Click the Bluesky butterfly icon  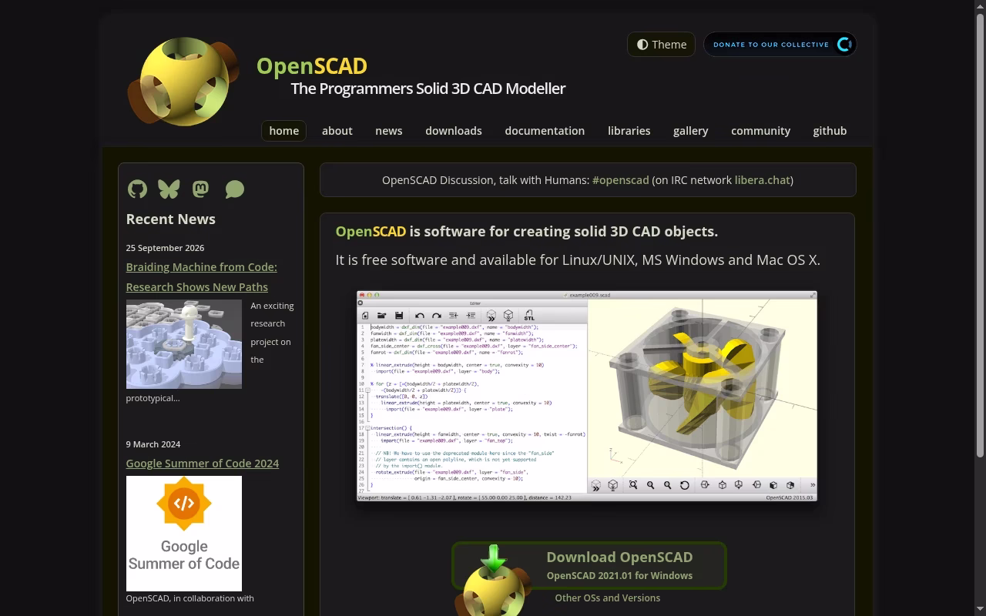(x=169, y=189)
